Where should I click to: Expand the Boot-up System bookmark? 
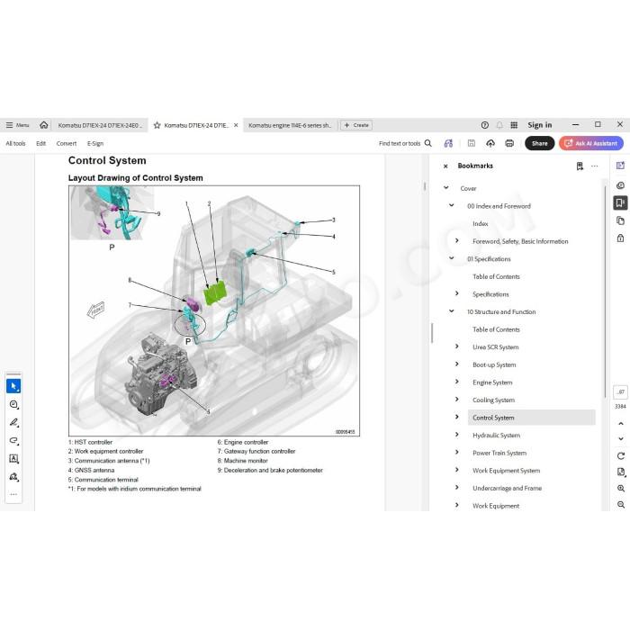[457, 364]
